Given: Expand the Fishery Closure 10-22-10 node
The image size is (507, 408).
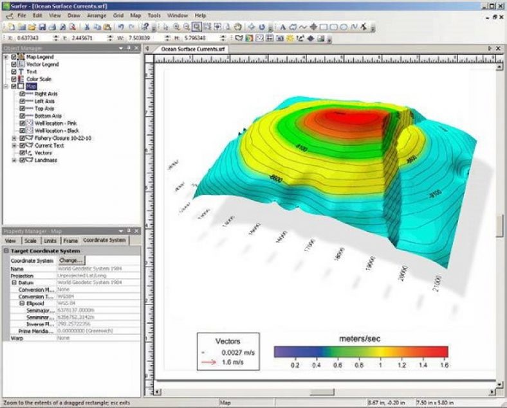Looking at the screenshot, I should 14,137.
